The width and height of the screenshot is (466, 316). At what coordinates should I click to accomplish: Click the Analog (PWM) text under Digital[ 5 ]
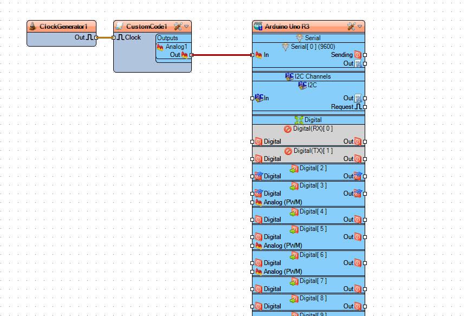pos(283,246)
